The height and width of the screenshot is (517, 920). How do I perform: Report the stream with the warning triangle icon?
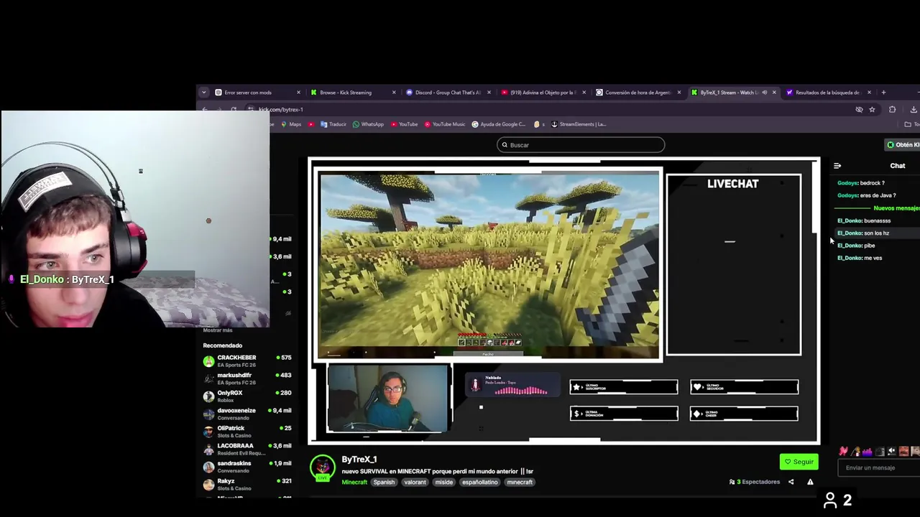810,482
